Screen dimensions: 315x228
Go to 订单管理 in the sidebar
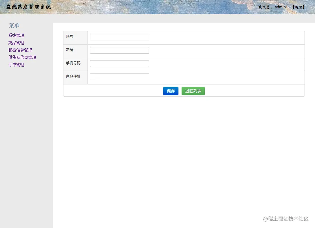(16, 65)
